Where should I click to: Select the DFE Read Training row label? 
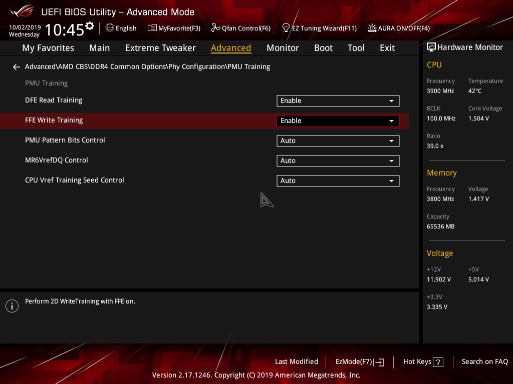pos(54,100)
